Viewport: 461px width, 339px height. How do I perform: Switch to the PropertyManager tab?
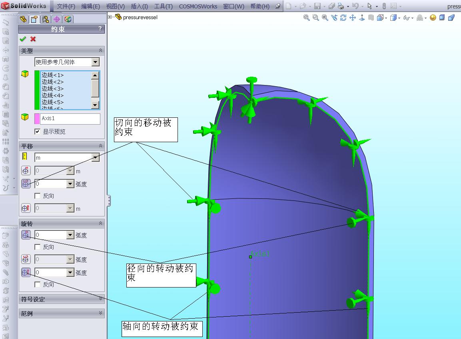34,20
